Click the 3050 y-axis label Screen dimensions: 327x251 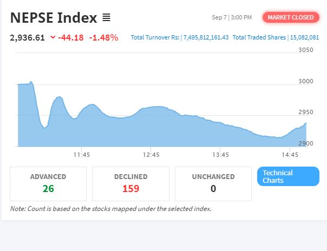coord(306,50)
